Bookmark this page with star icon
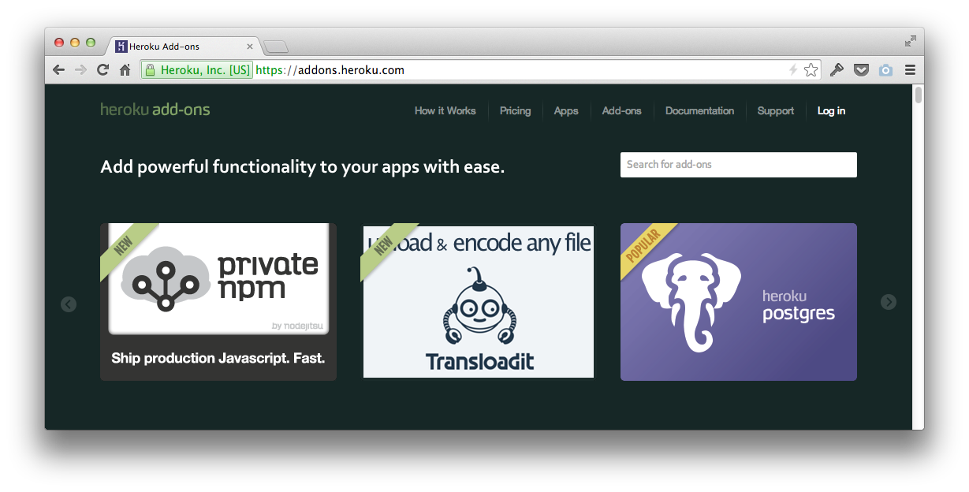Viewport: 969px width, 492px height. pos(811,70)
